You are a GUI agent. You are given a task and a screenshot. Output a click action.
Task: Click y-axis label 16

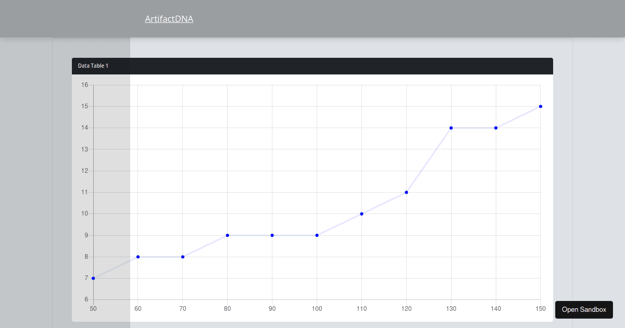click(85, 85)
